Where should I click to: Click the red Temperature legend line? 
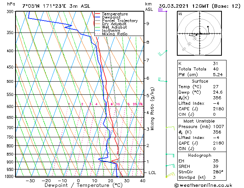(97, 14)
